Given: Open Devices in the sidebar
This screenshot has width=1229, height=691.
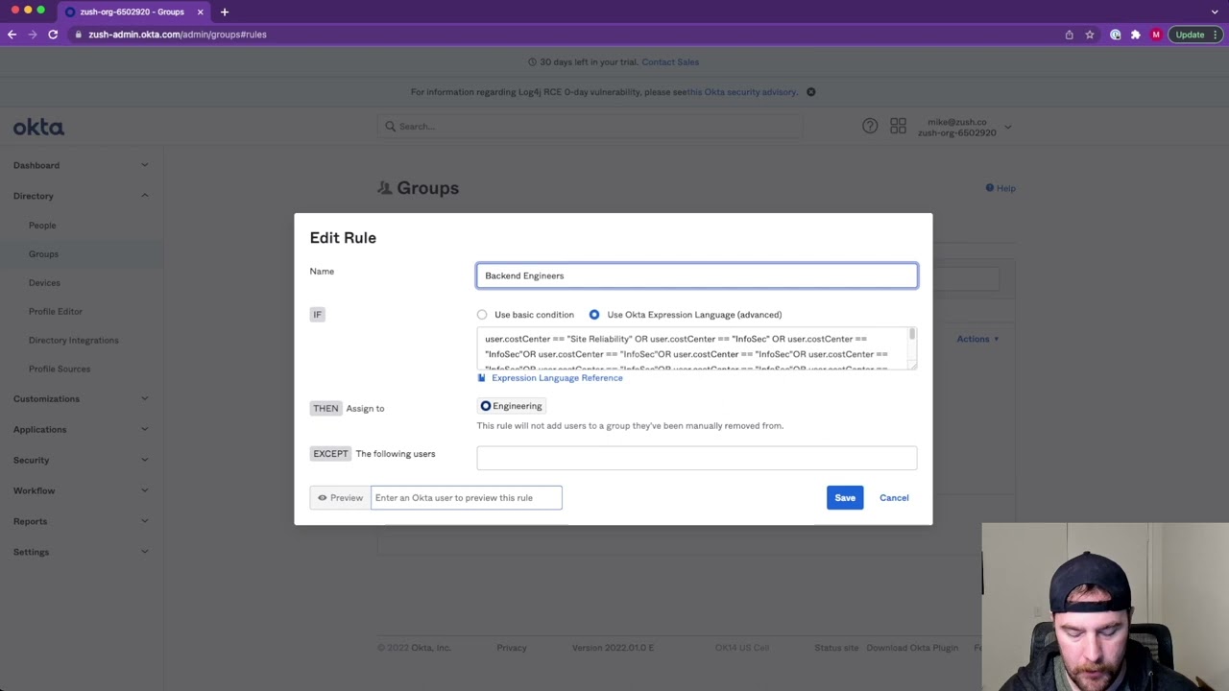Looking at the screenshot, I should point(44,283).
